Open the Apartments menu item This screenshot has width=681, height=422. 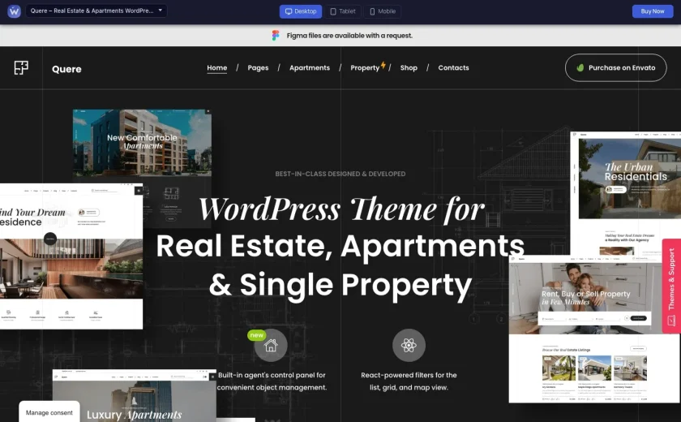click(x=310, y=68)
